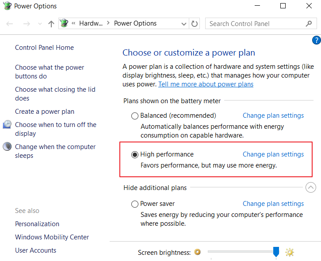The image size is (321, 261).
Task: Open Tell me more about power plans
Action: pyautogui.click(x=206, y=84)
